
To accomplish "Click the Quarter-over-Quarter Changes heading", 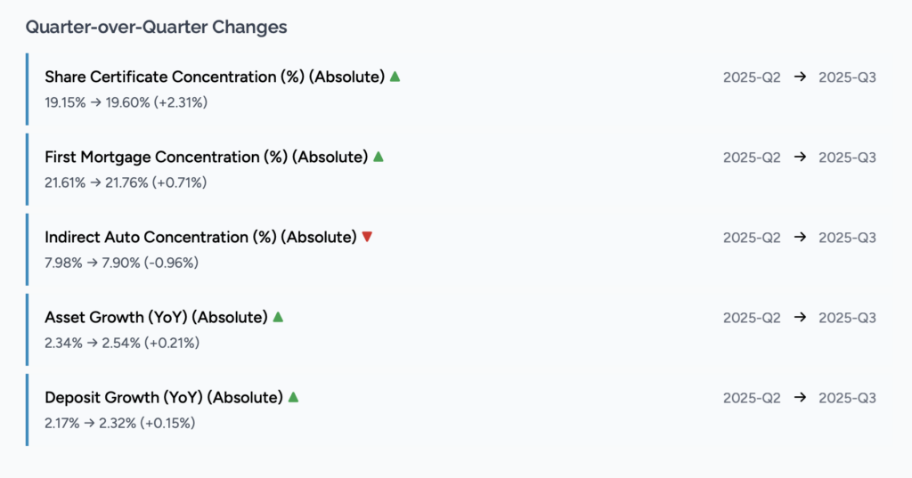I will click(156, 27).
